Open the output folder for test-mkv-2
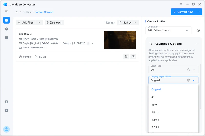This screenshot has width=205, height=136. tap(126, 56)
